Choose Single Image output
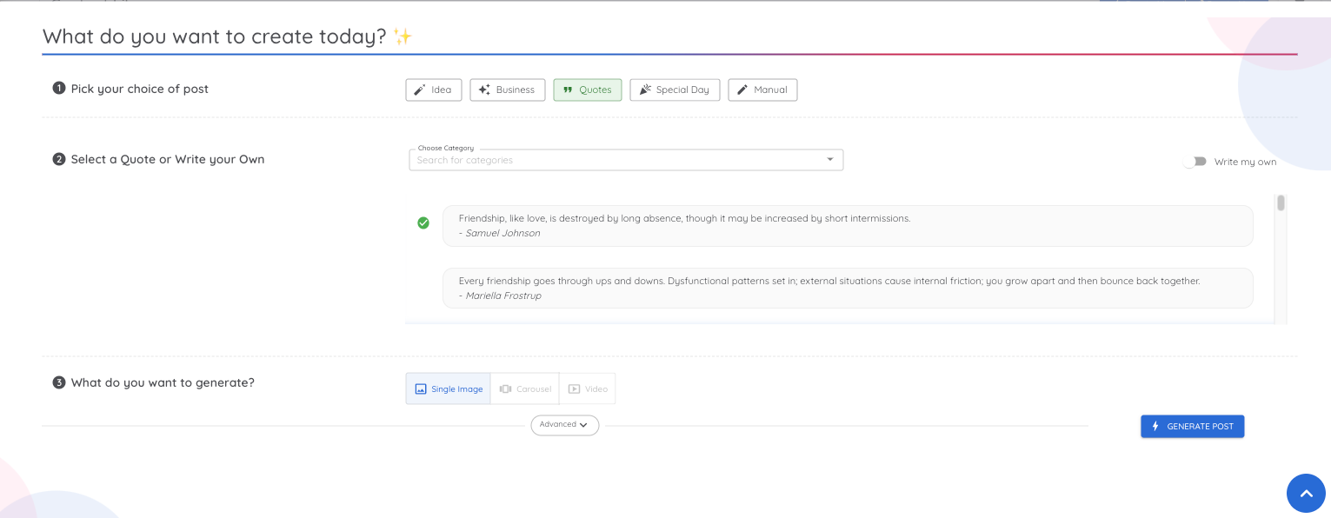This screenshot has height=518, width=1331. click(449, 388)
